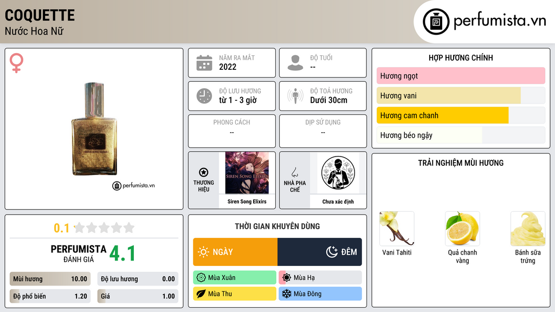Click the Dưới 30cm sillage value
Screen dimensions: 555x312
(329, 100)
